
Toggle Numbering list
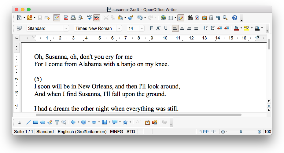click(x=206, y=28)
